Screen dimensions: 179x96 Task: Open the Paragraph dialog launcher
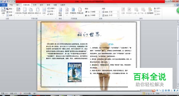(x=118, y=19)
